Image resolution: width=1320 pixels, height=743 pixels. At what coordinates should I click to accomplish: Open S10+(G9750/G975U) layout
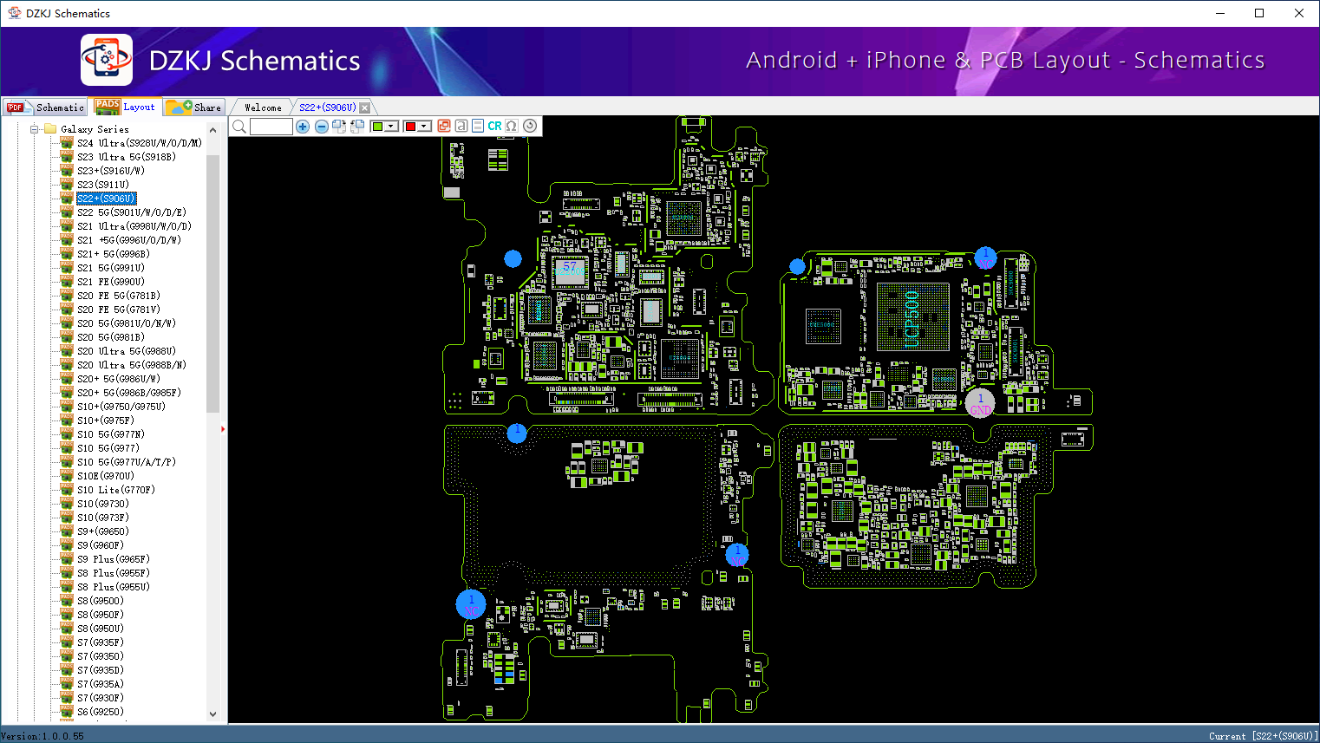click(121, 407)
